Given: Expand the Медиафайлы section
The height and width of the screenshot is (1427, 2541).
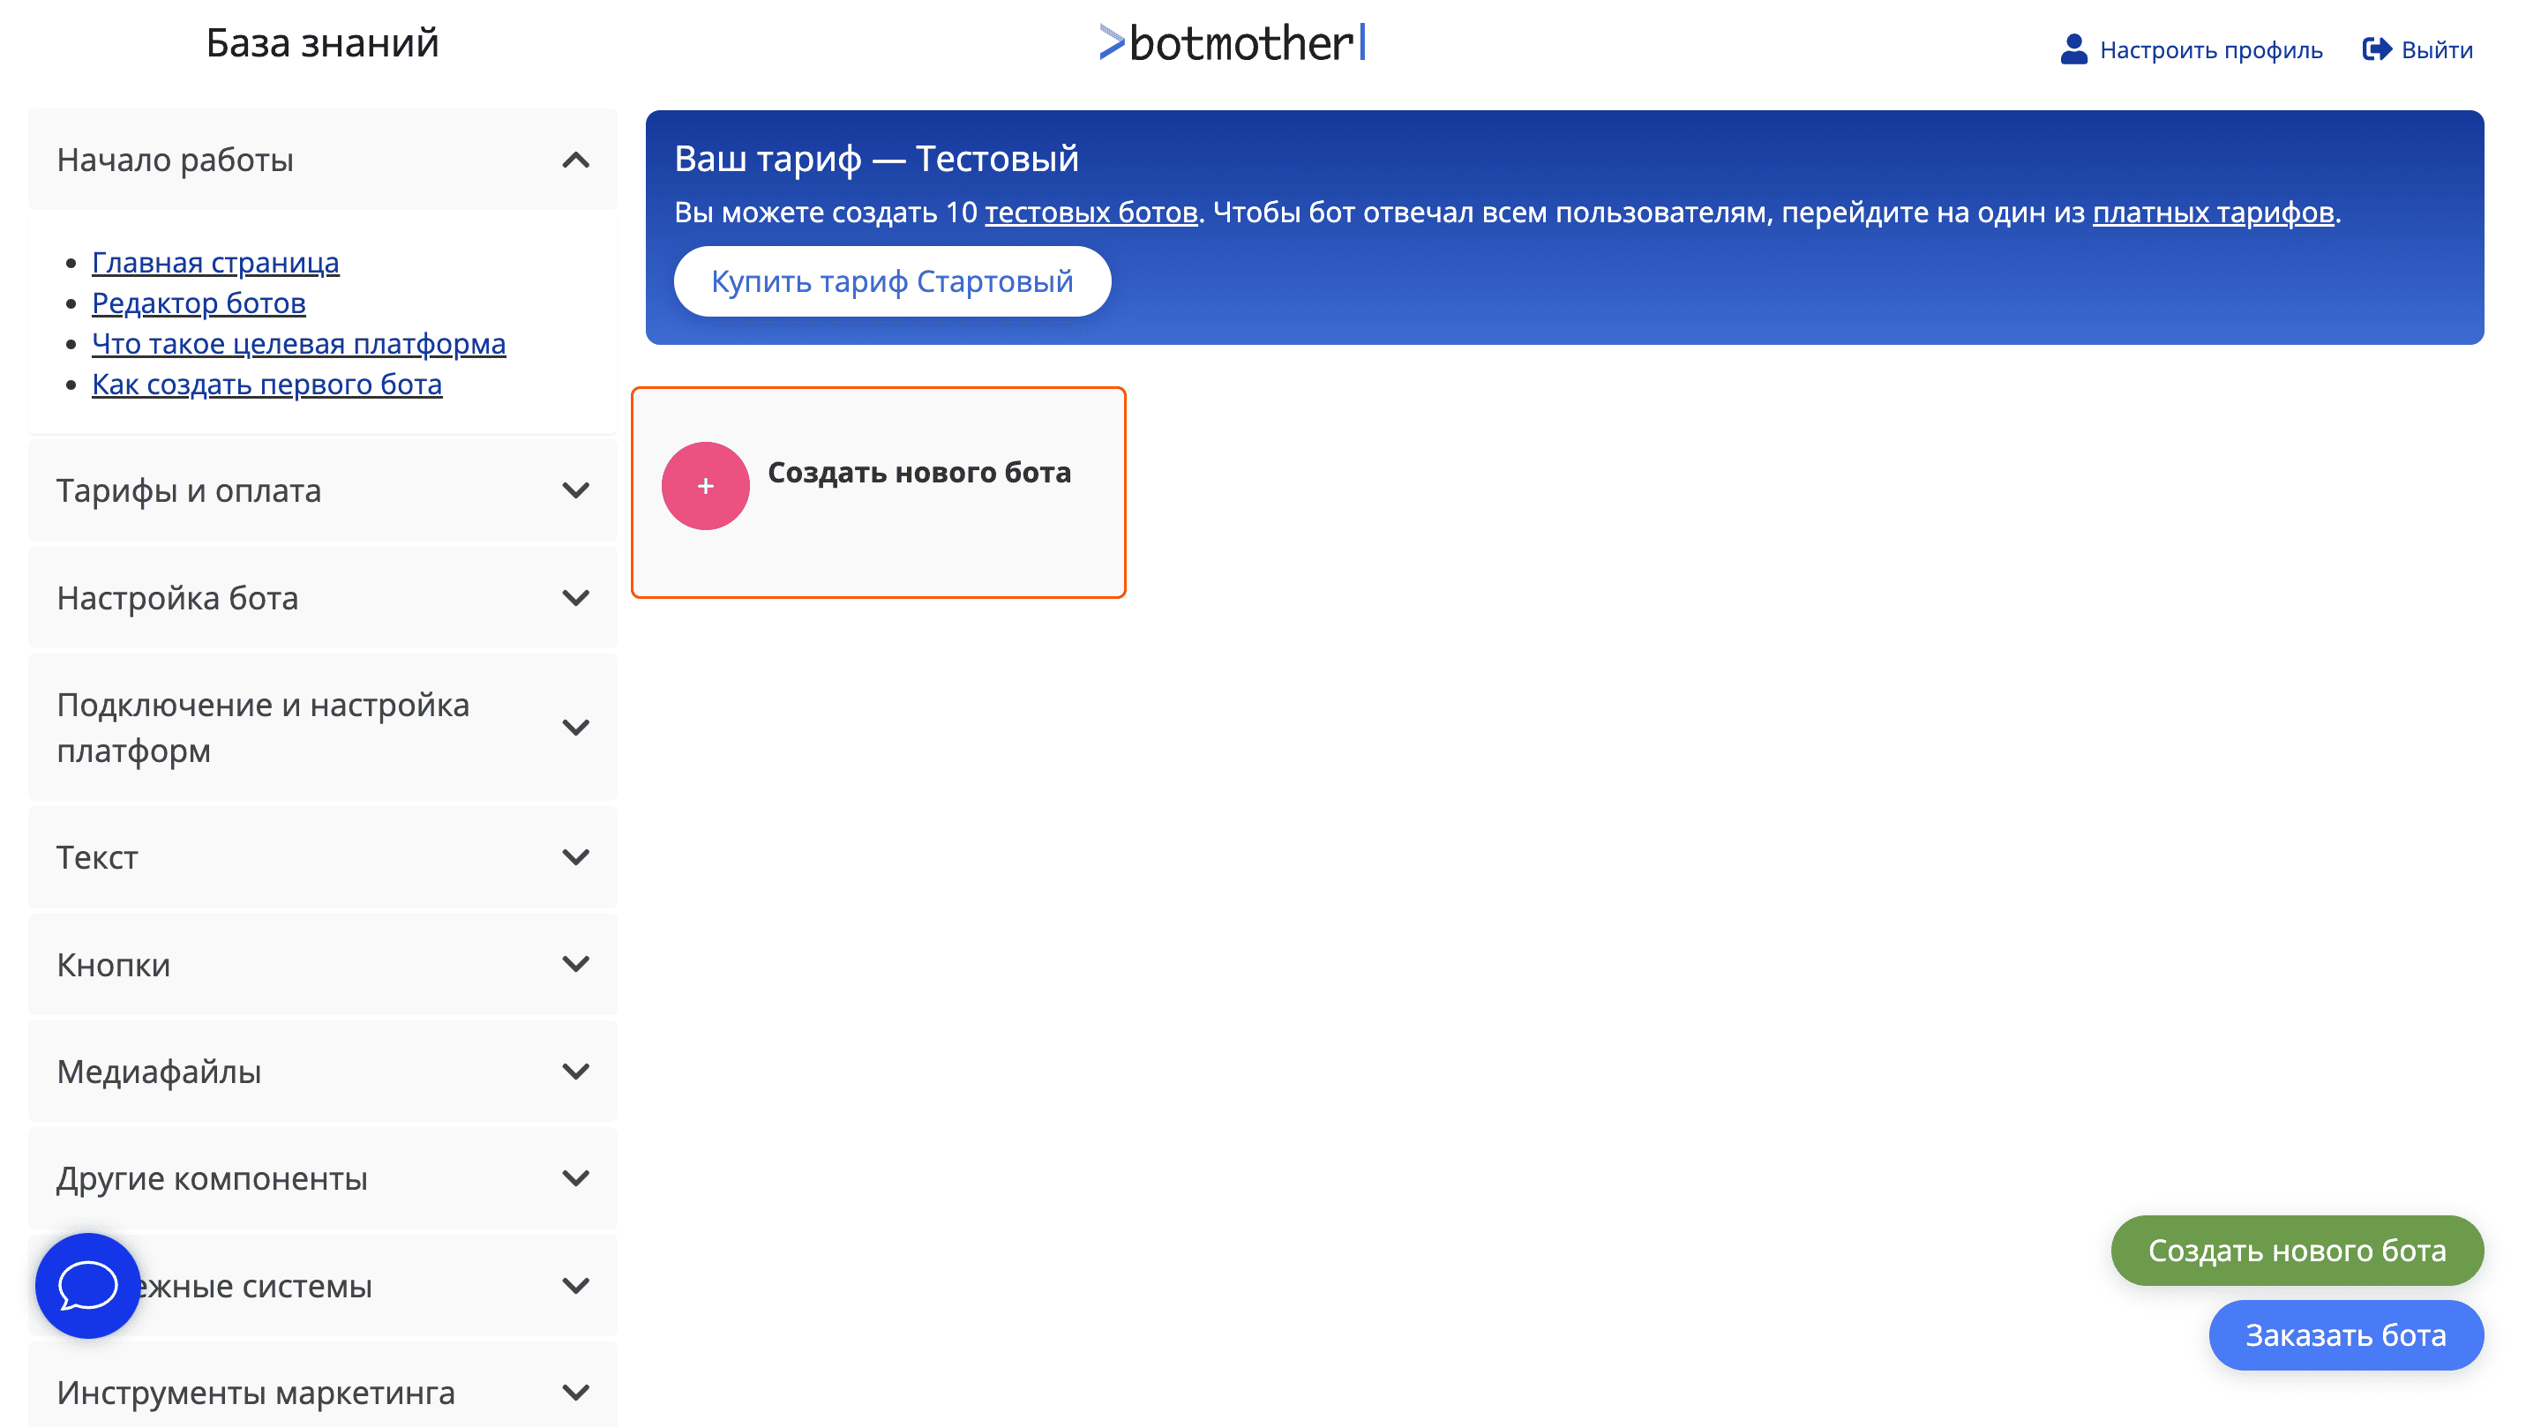Looking at the screenshot, I should (x=575, y=1071).
